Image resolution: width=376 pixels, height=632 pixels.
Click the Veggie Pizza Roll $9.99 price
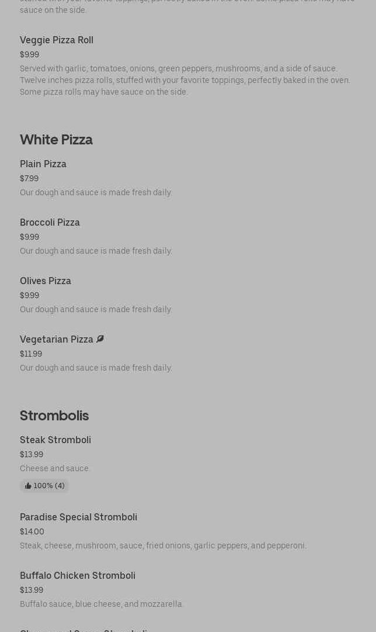[x=29, y=54]
